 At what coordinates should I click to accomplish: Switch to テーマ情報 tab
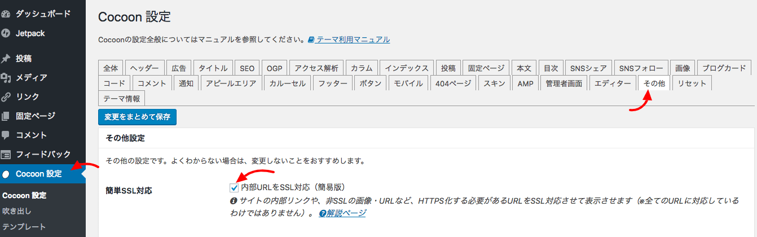[122, 98]
